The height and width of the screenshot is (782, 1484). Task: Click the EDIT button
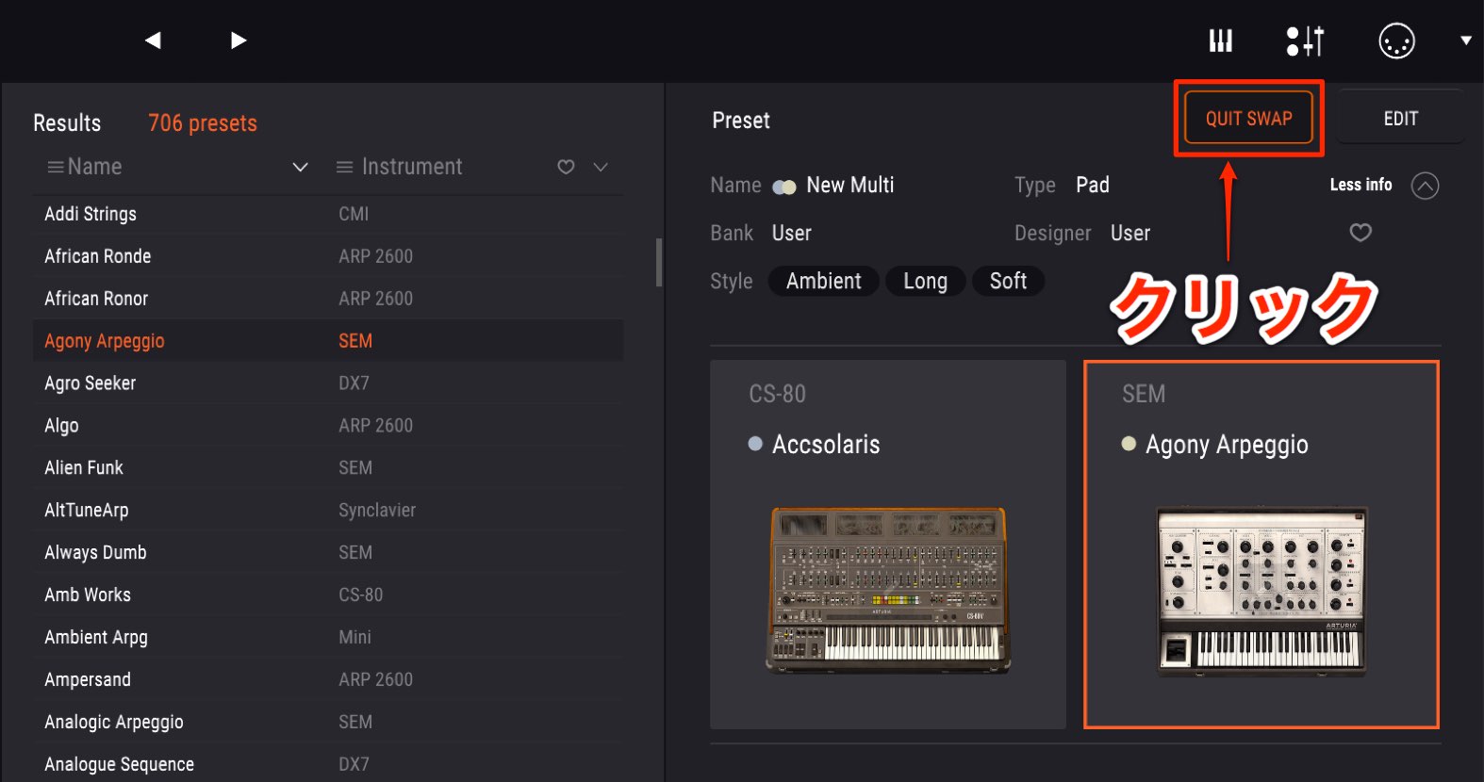coord(1401,119)
